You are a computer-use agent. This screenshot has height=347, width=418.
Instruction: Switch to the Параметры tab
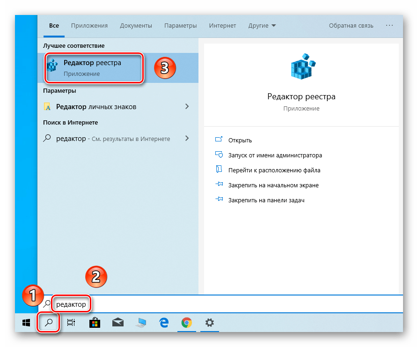pyautogui.click(x=180, y=25)
